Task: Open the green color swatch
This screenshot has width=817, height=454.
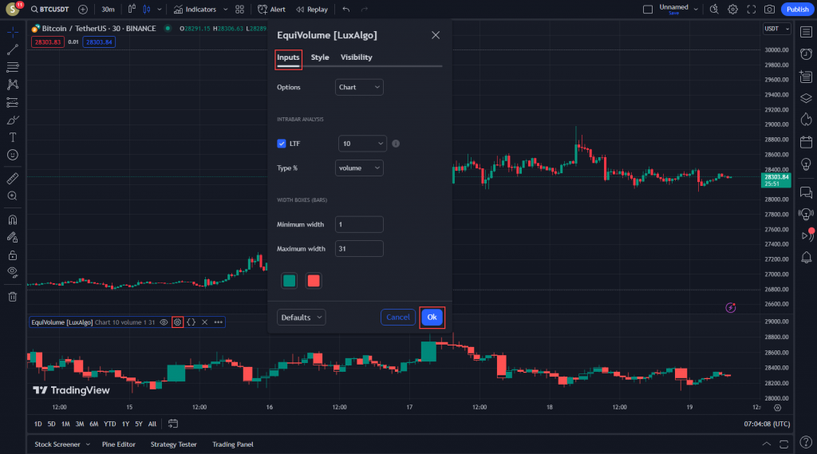Action: (x=289, y=281)
